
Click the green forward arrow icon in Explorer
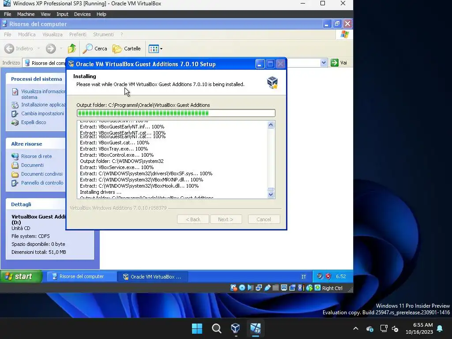tap(51, 49)
